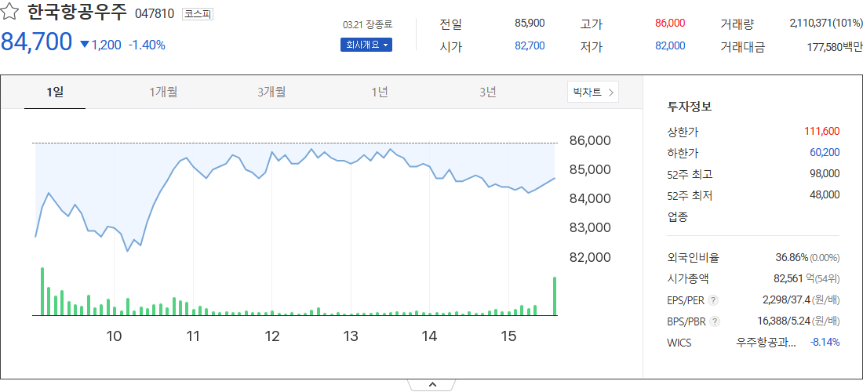Switch to the 3년 chart tab
863x392 pixels.
[x=488, y=93]
